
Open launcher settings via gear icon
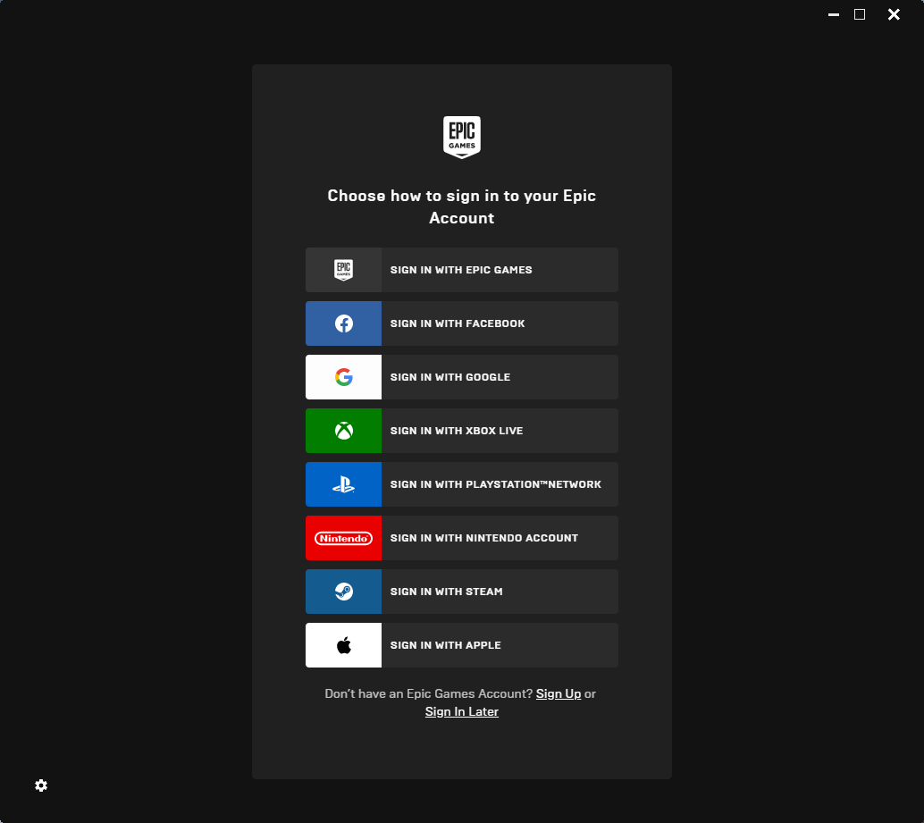point(41,785)
